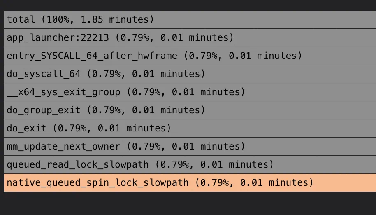
Task: Click the do_group_exit frame
Action: click(190, 110)
